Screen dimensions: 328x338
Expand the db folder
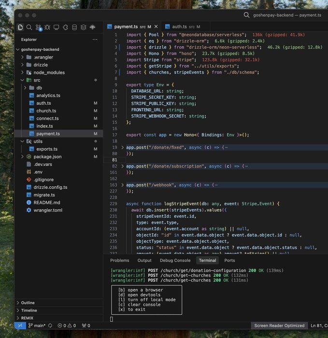click(25, 88)
